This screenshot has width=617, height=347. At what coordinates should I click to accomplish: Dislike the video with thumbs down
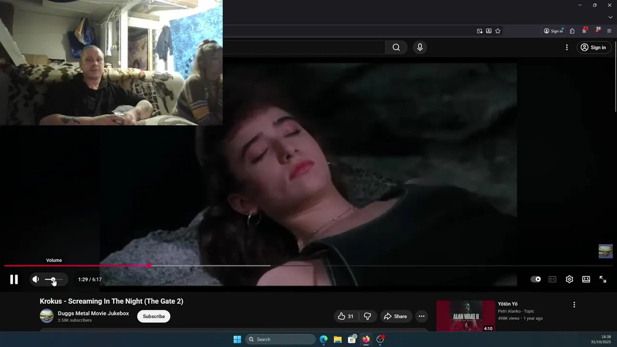(367, 316)
